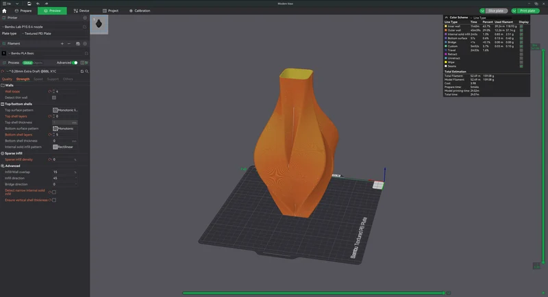Screen dimensions: 548x297
Task: Open the Quality settings tab
Action: click(7, 79)
